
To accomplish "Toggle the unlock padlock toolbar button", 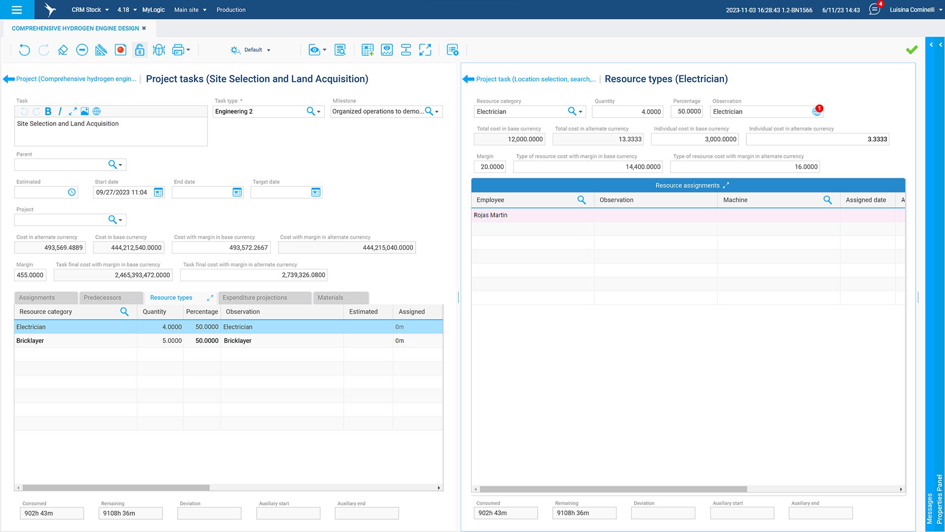I will [140, 50].
